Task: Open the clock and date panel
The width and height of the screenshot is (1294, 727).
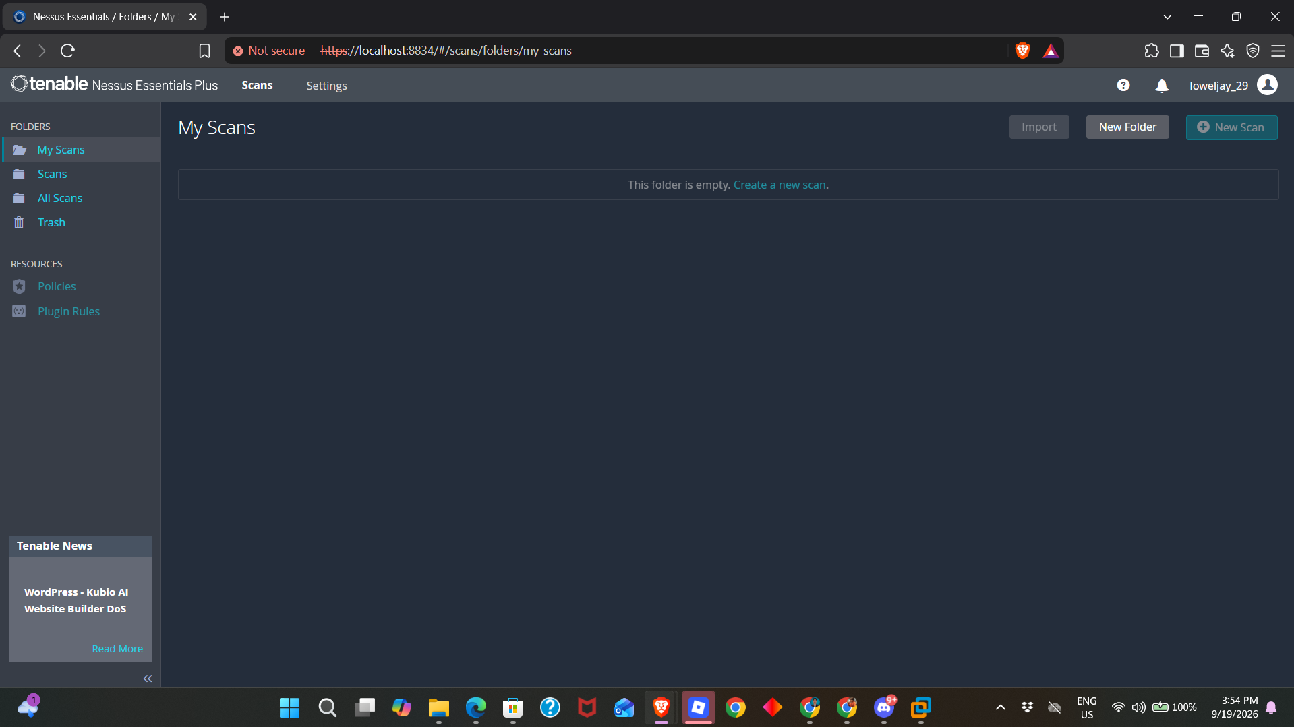Action: [1234, 707]
